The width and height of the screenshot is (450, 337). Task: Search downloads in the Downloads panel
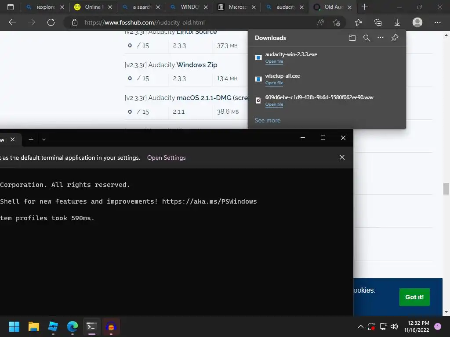click(x=367, y=38)
